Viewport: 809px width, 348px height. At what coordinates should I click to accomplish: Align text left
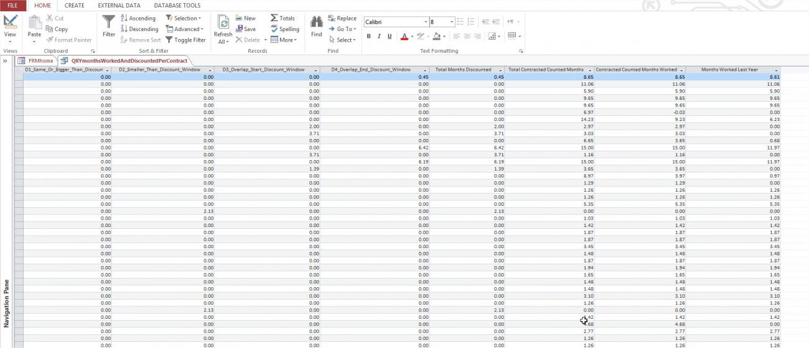[x=456, y=37]
